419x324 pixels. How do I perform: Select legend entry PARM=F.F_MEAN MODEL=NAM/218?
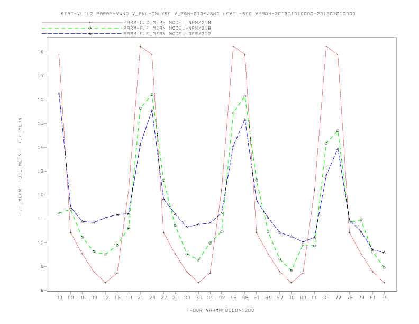coord(167,28)
